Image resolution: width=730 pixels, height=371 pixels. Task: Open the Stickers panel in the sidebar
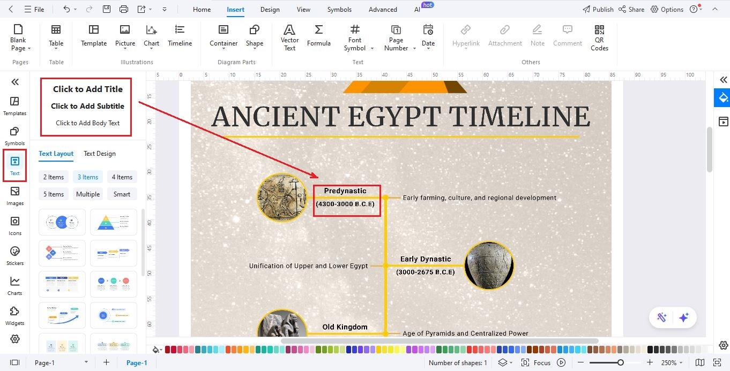point(14,255)
